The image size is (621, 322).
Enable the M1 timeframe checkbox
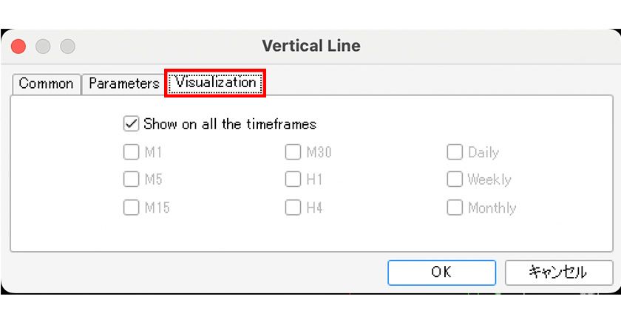coord(132,153)
